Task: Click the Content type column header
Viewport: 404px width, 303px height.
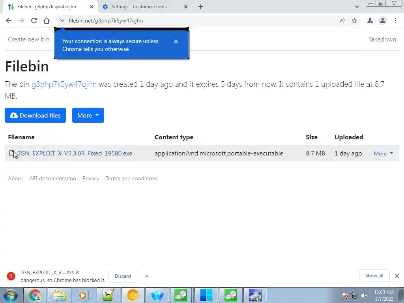Action: tap(174, 137)
